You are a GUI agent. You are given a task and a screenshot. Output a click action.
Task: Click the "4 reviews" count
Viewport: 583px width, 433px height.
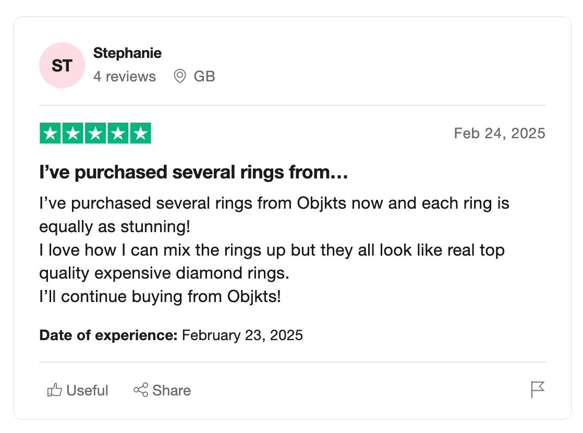coord(125,77)
